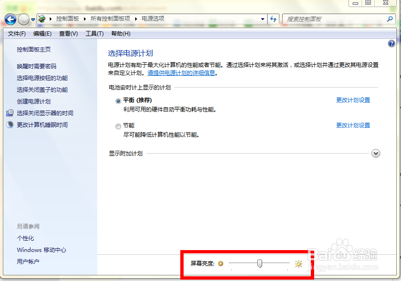
Task: Open 用户帐户 link
Action: pyautogui.click(x=28, y=262)
